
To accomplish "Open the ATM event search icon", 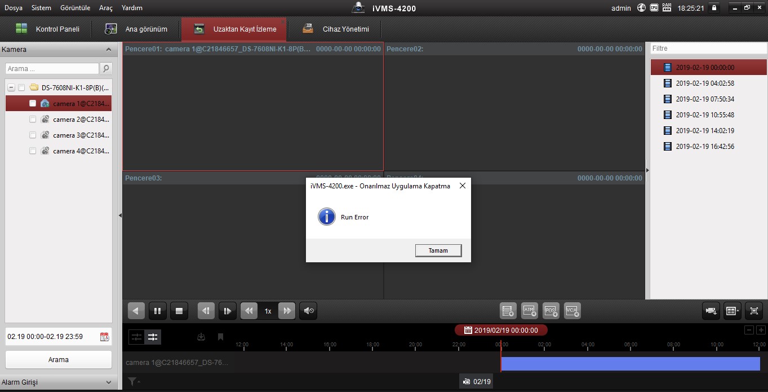I will [529, 310].
